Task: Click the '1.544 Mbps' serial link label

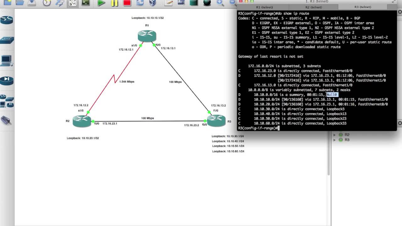Action: point(127,82)
